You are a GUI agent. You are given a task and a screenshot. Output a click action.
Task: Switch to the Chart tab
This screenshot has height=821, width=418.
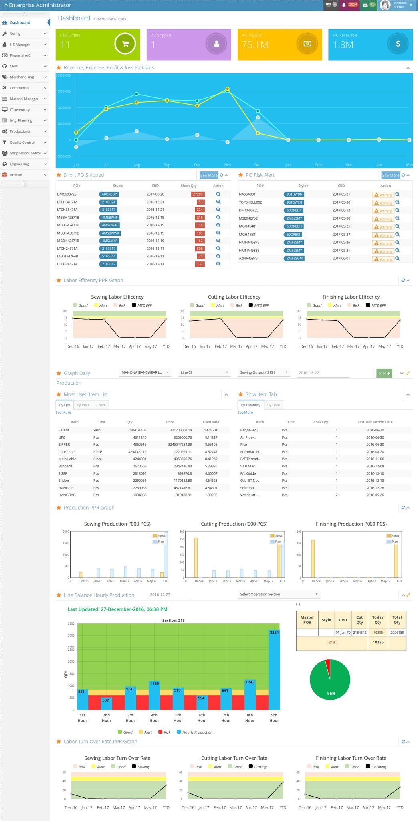click(101, 405)
